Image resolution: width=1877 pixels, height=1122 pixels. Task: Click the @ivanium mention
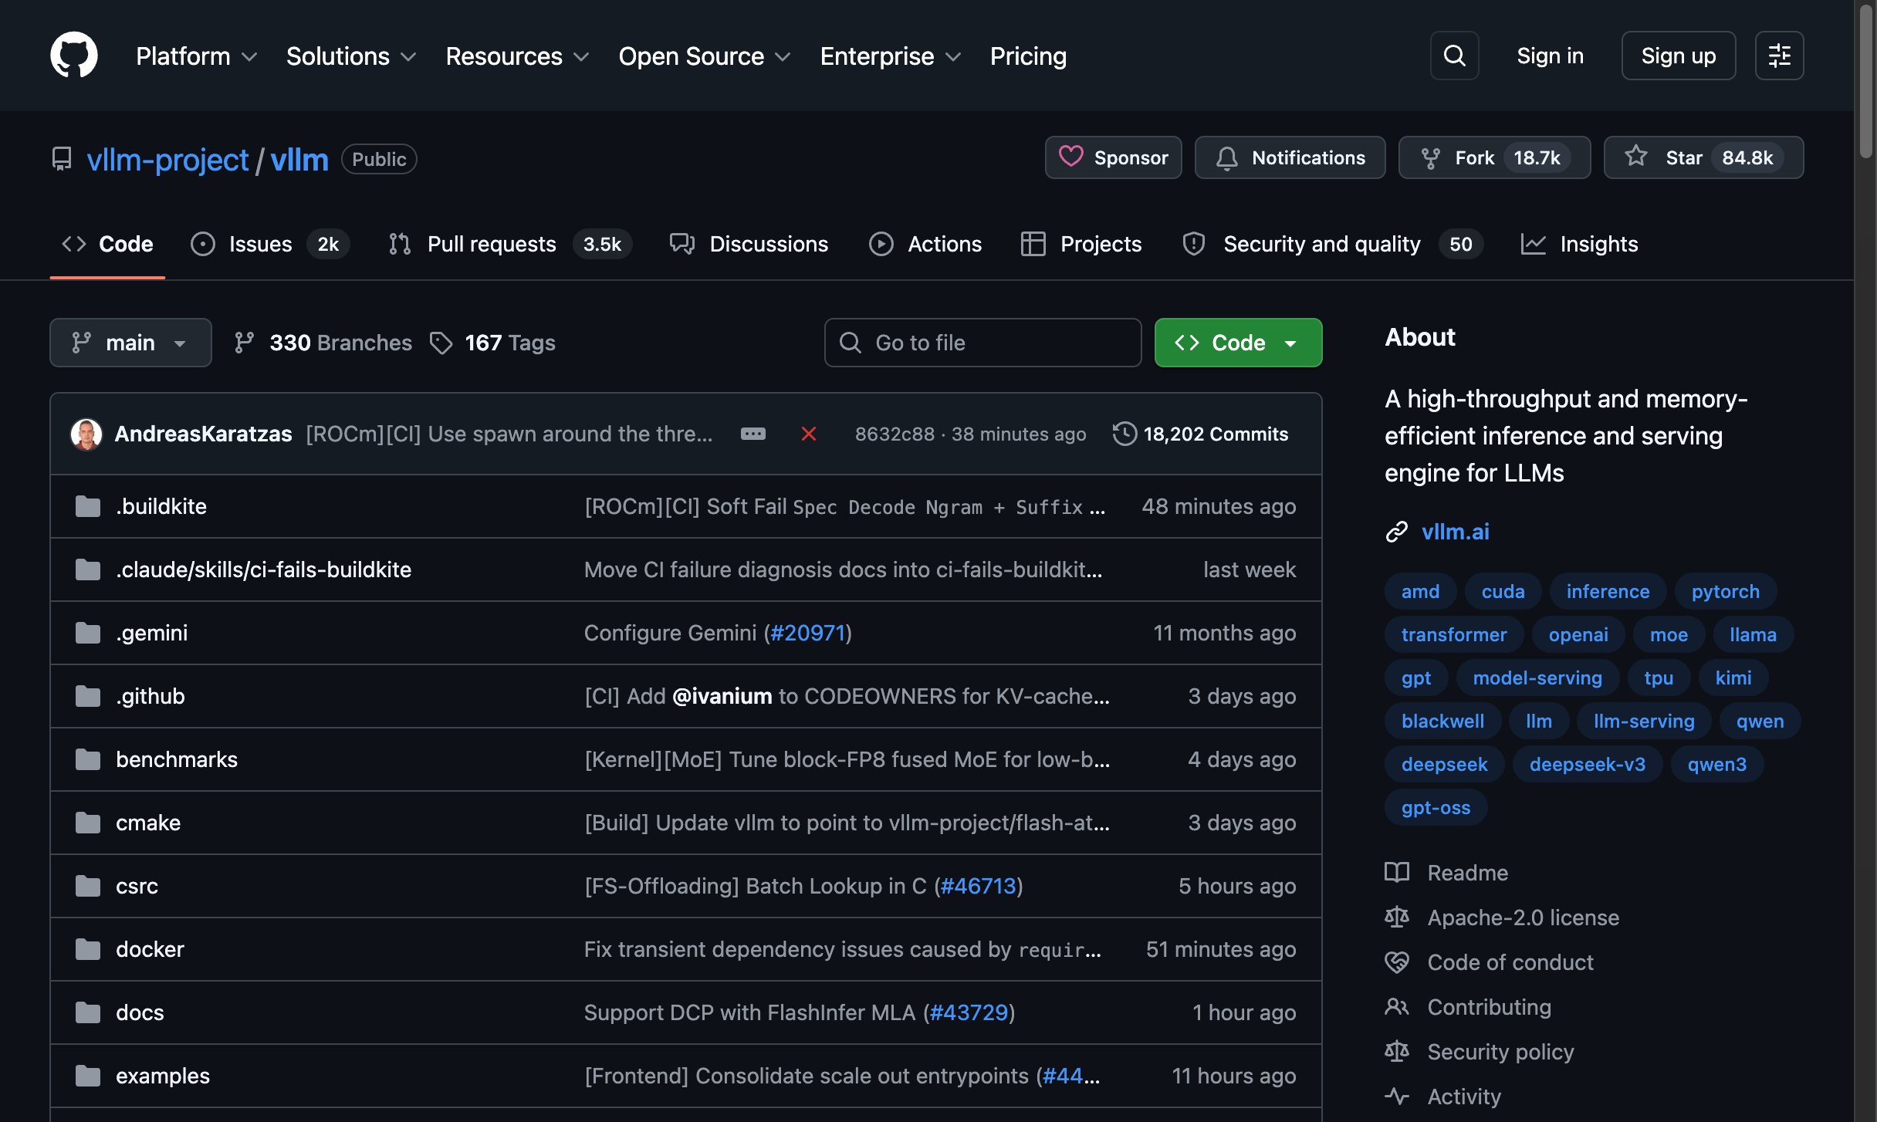pos(722,696)
